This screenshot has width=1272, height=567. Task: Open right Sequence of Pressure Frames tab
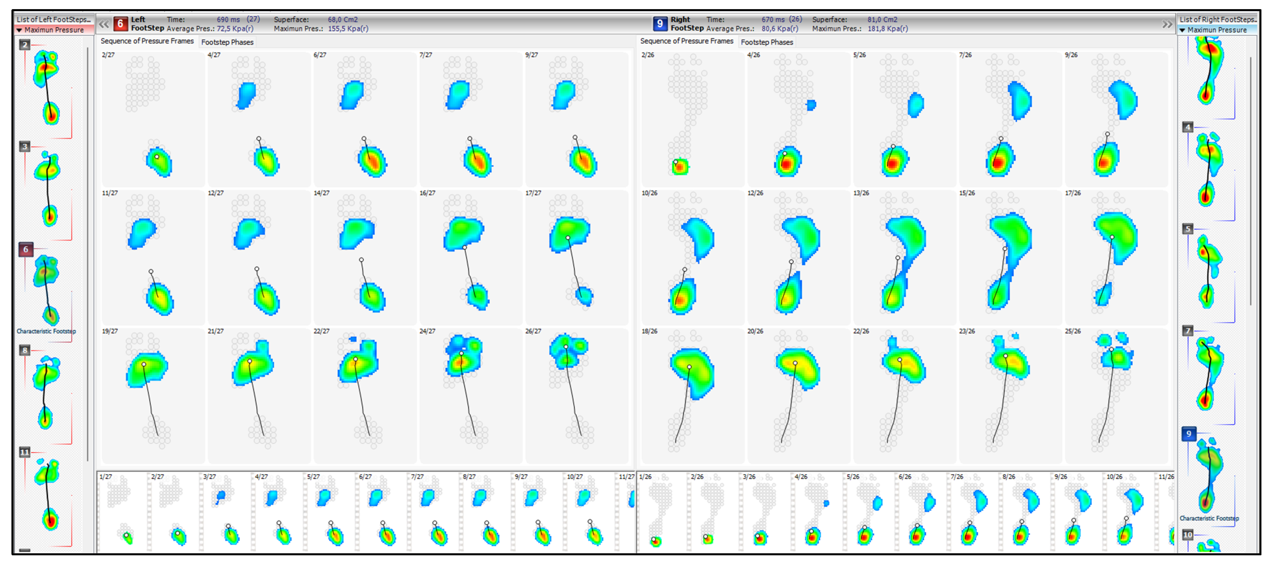686,41
